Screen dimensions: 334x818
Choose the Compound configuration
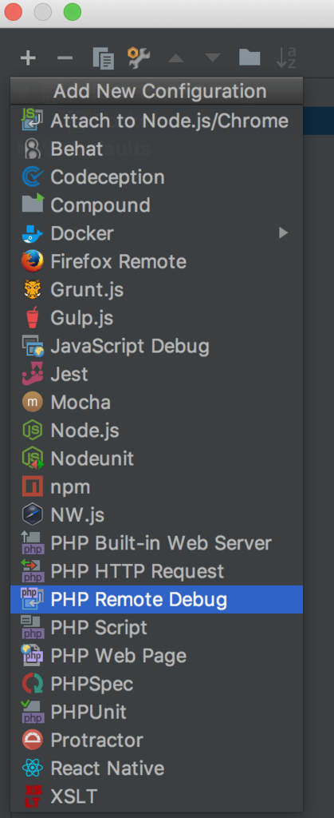(156, 205)
